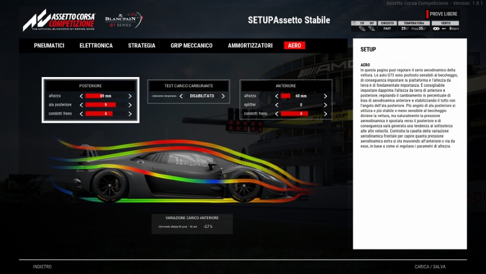
Task: Click the wind direction arrow icon
Action: pyautogui.click(x=444, y=29)
